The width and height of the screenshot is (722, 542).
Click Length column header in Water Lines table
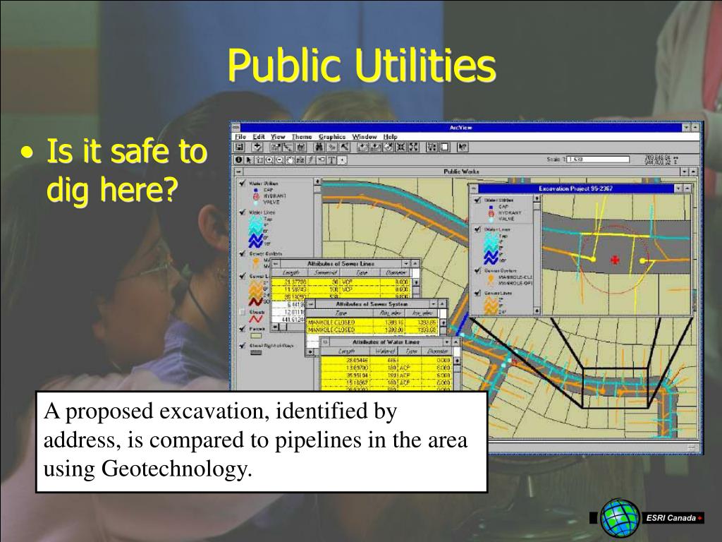click(346, 351)
